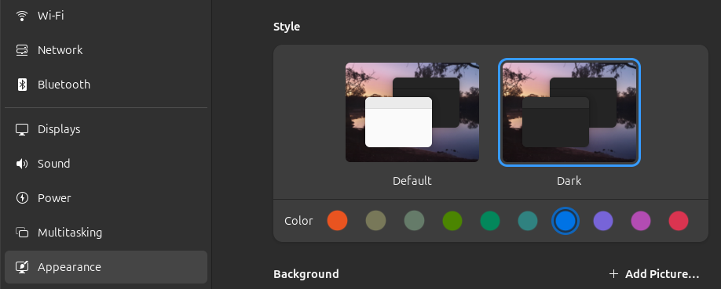Click the Background section heading
Viewport: 721px width, 289px height.
306,274
